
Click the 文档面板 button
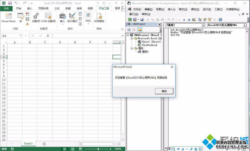99,18
